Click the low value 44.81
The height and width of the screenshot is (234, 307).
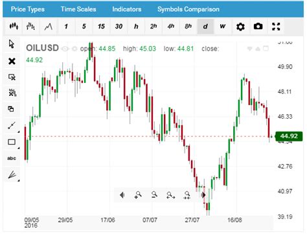click(186, 49)
